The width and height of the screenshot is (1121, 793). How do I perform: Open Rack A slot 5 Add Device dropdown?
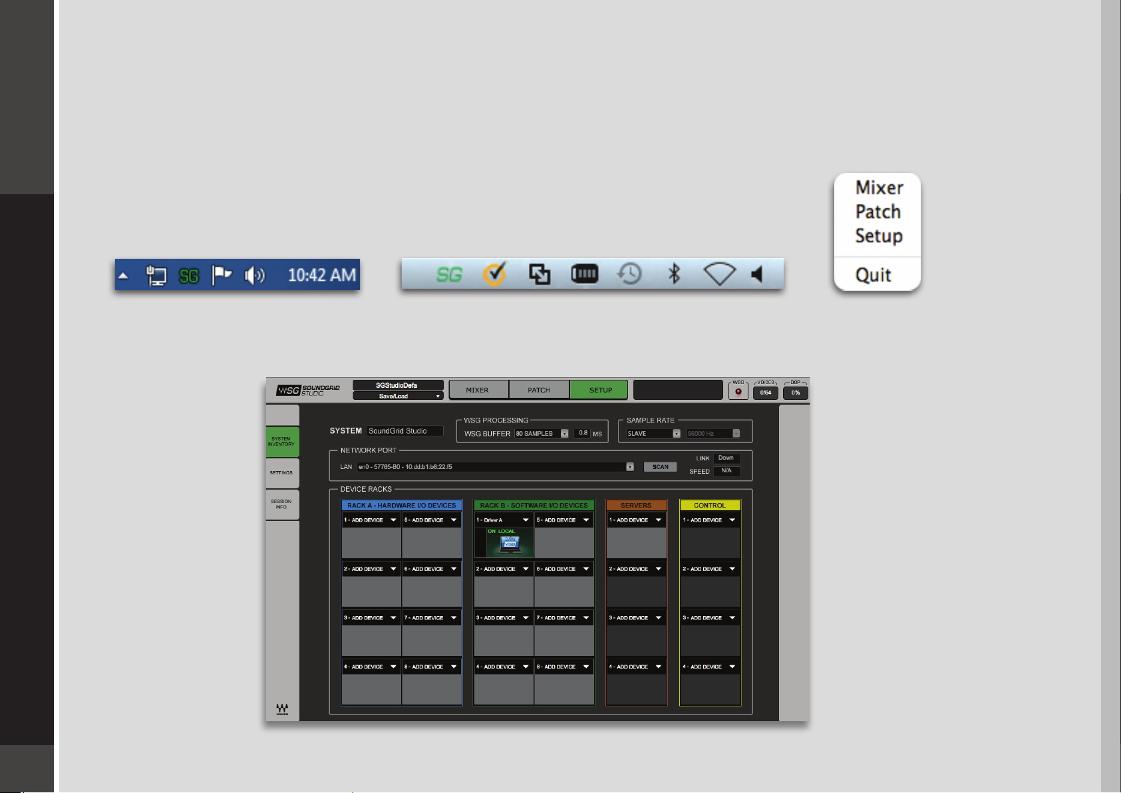431,520
